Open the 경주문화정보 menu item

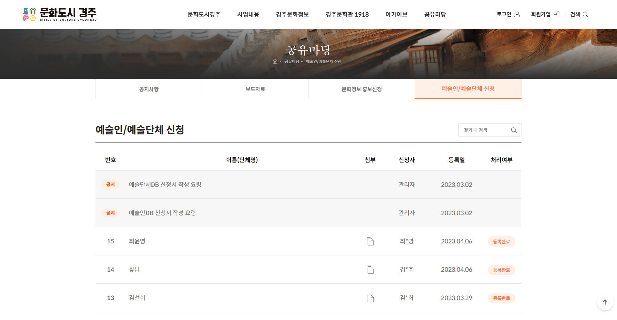coord(292,15)
